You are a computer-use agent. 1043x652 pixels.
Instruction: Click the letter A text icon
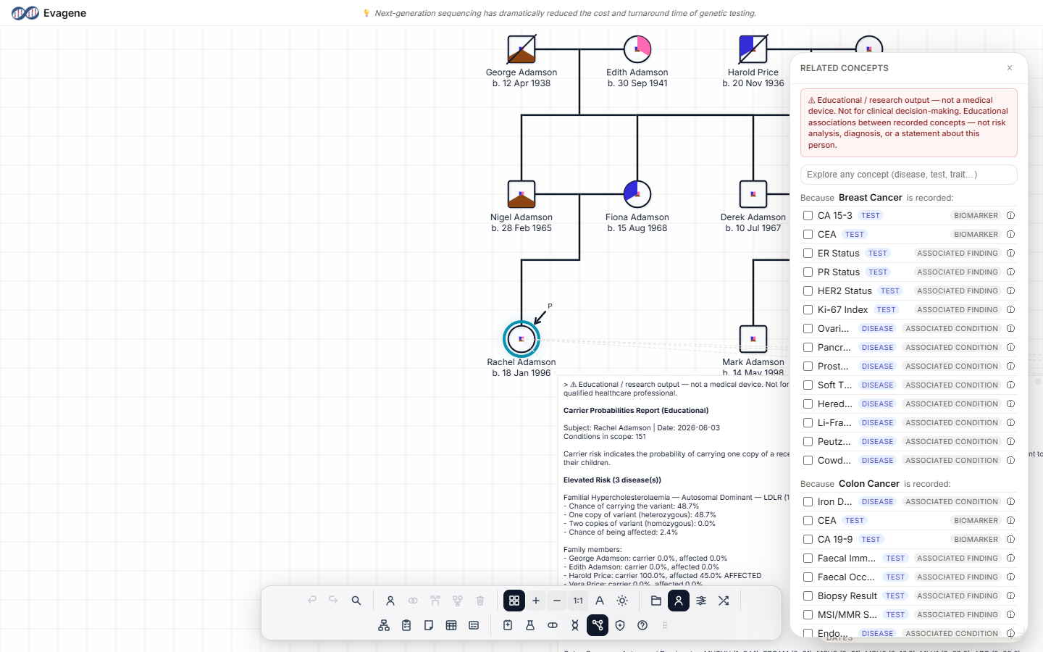tap(600, 601)
